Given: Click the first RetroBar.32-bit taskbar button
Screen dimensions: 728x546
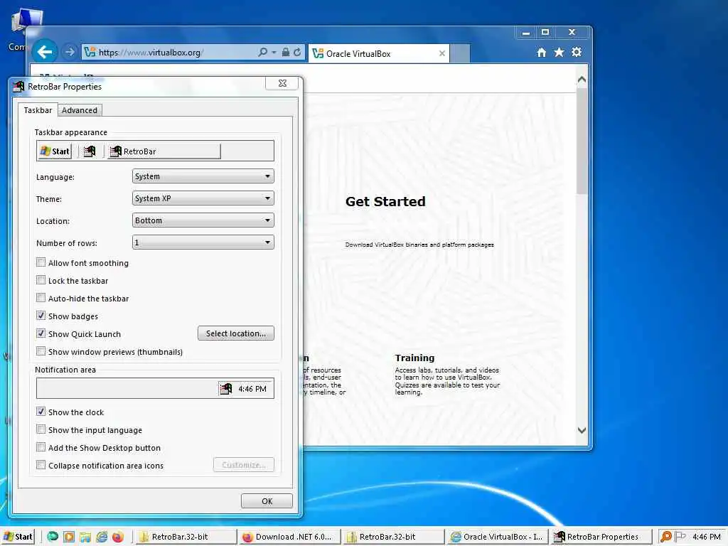Looking at the screenshot, I should 185,537.
